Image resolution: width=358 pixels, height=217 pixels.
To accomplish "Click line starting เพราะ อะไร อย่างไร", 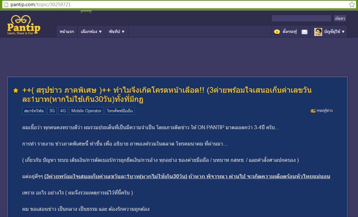I will coord(77,193).
